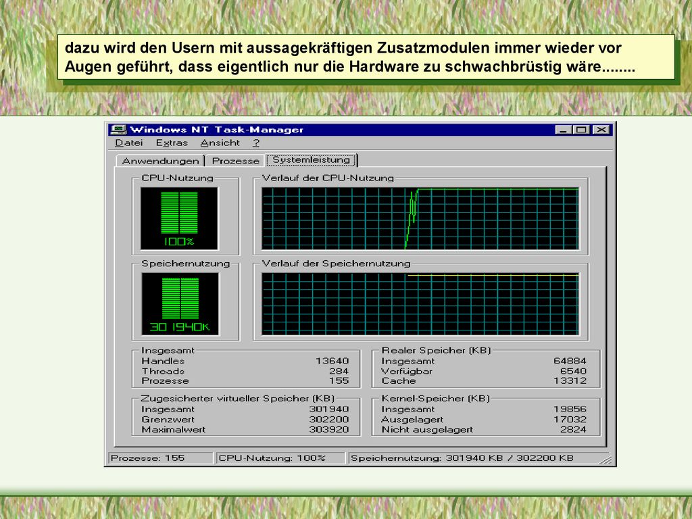The height and width of the screenshot is (519, 692).
Task: Switch to the Prozesse tab
Action: click(x=235, y=161)
